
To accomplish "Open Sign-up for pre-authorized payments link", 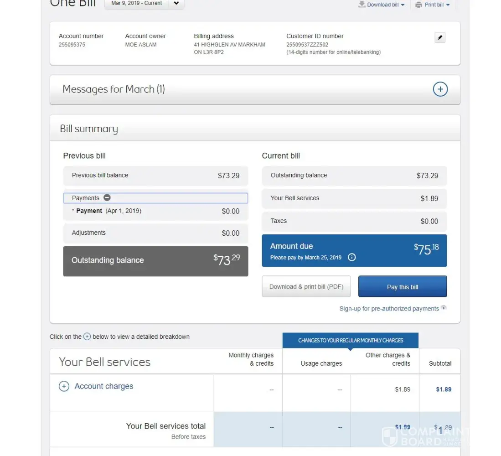I will point(389,309).
